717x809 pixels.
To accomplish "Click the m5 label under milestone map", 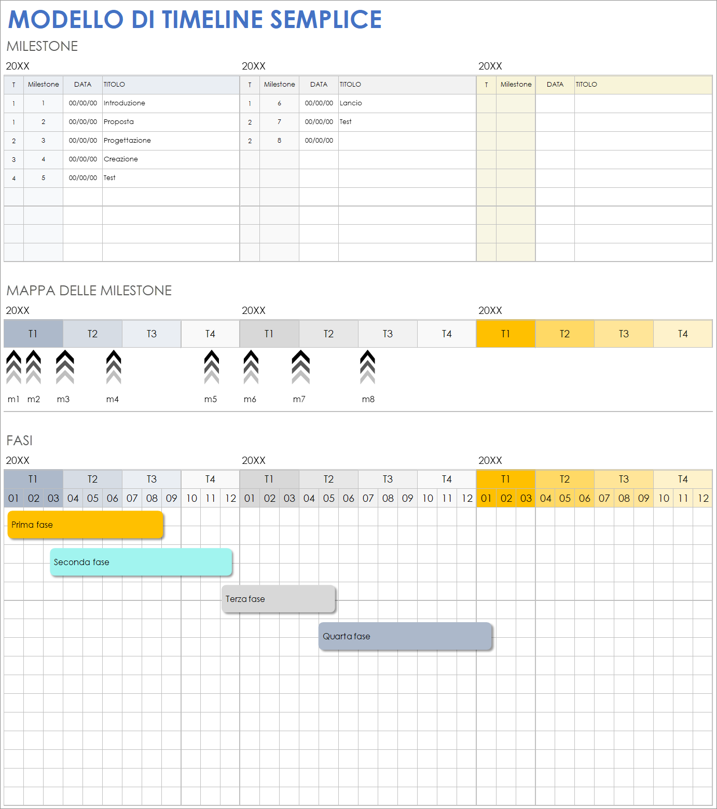I will [x=211, y=399].
